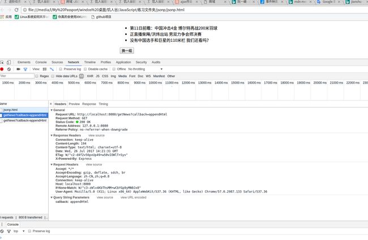Reload the page with the refresh icon
The image size is (368, 240).
pyautogui.click(x=16, y=10)
